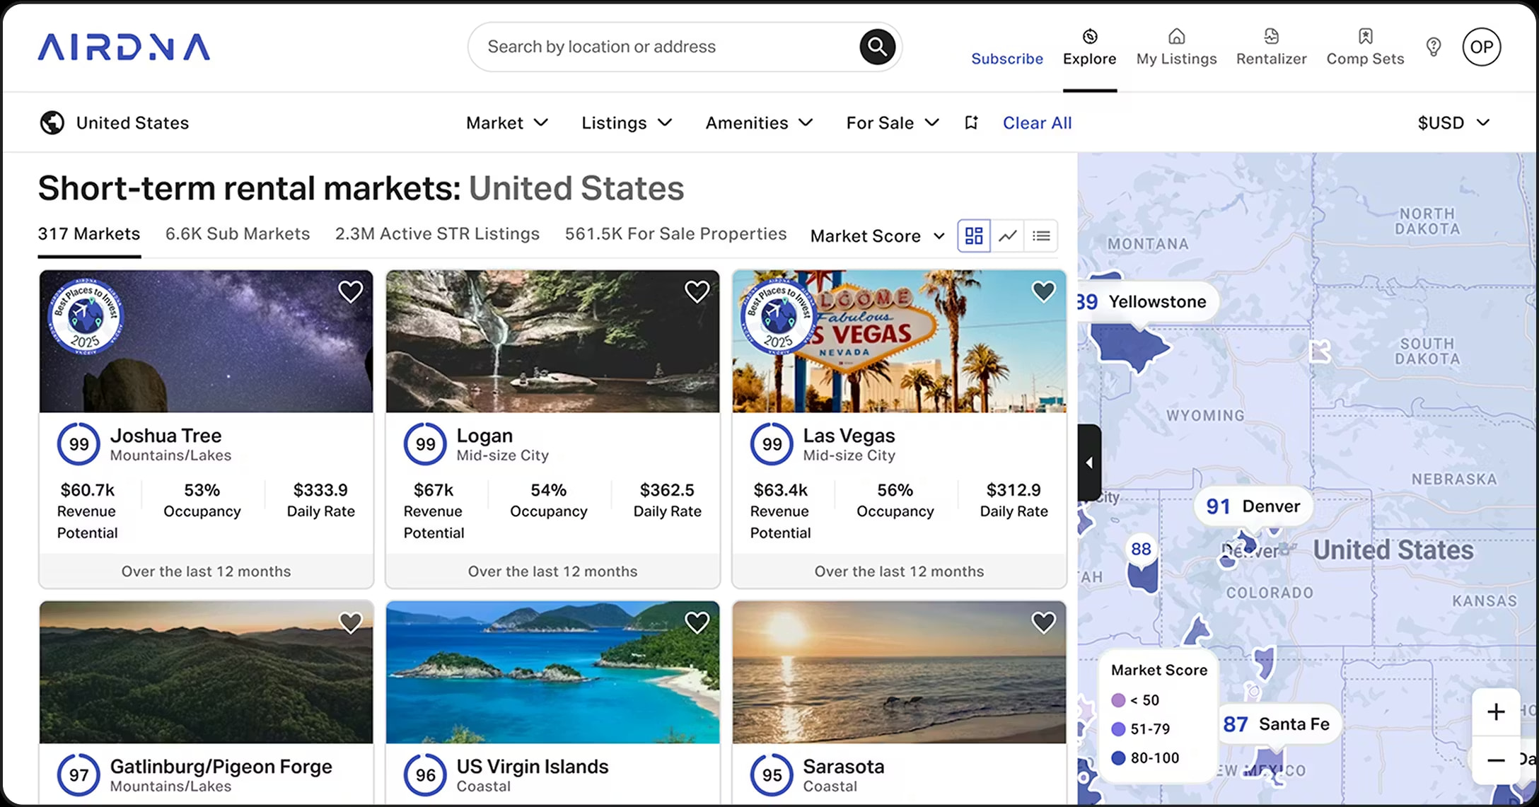
Task: Select the purple 51-79 legend dot
Action: 1118,728
